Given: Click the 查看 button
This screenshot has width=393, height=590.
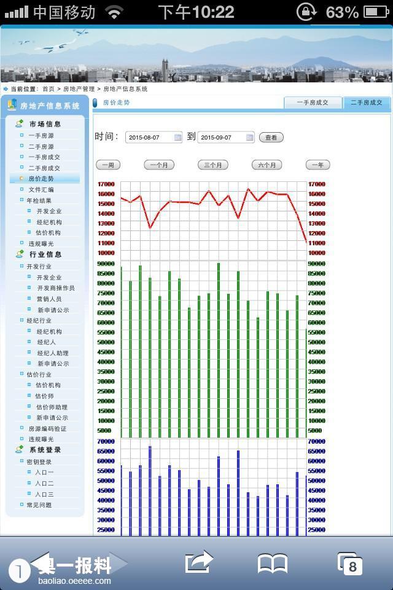Looking at the screenshot, I should coord(271,137).
